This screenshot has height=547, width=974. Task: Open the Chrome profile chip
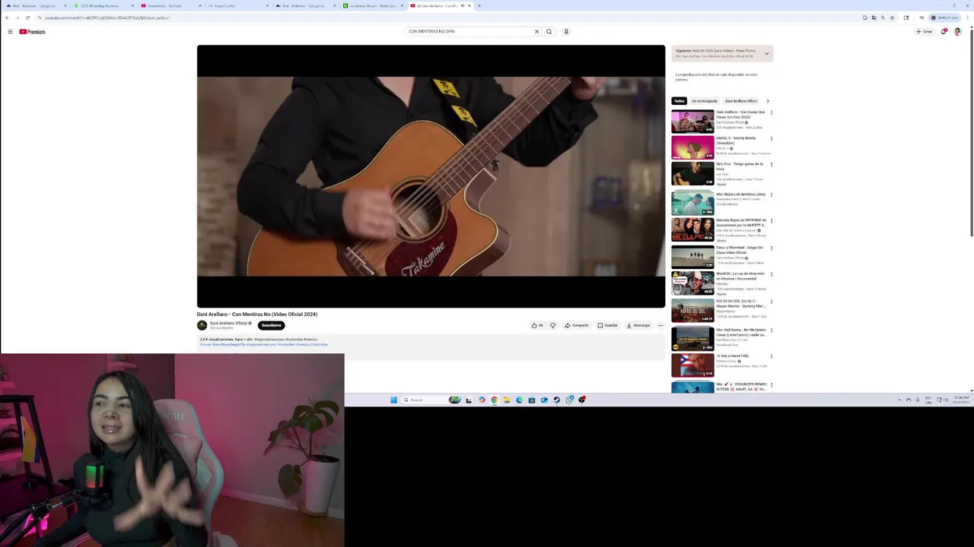(x=944, y=17)
